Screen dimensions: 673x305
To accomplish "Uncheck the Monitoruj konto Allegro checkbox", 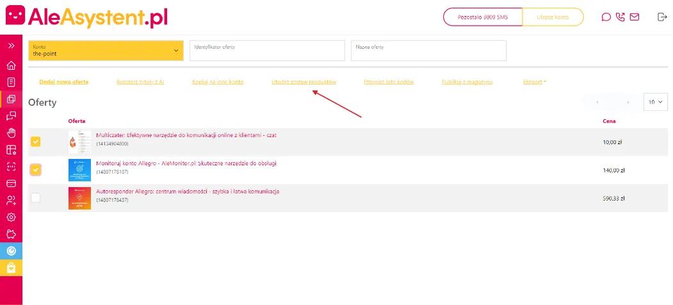I will coord(36,170).
